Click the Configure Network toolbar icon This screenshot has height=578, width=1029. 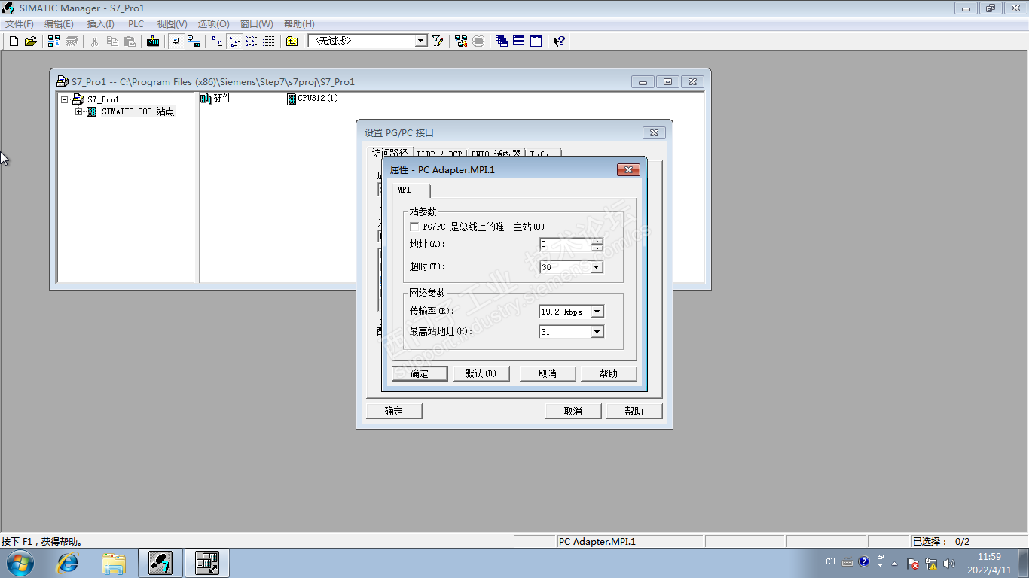click(x=461, y=41)
